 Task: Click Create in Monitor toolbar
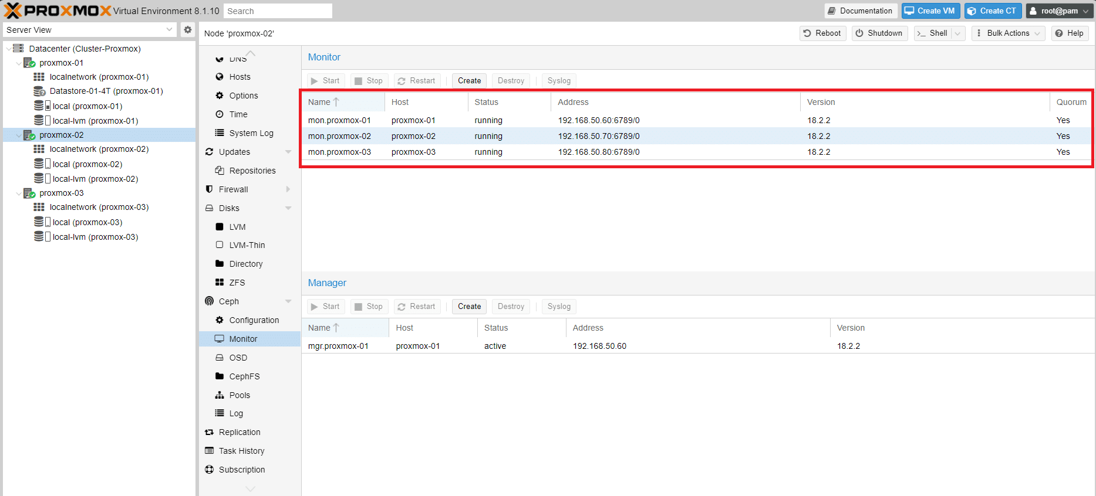[469, 81]
